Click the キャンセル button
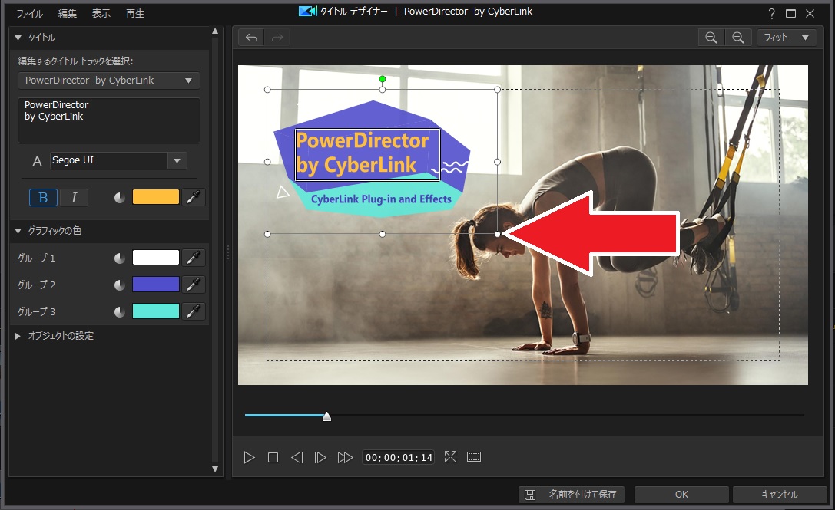This screenshot has width=835, height=510. pyautogui.click(x=780, y=495)
